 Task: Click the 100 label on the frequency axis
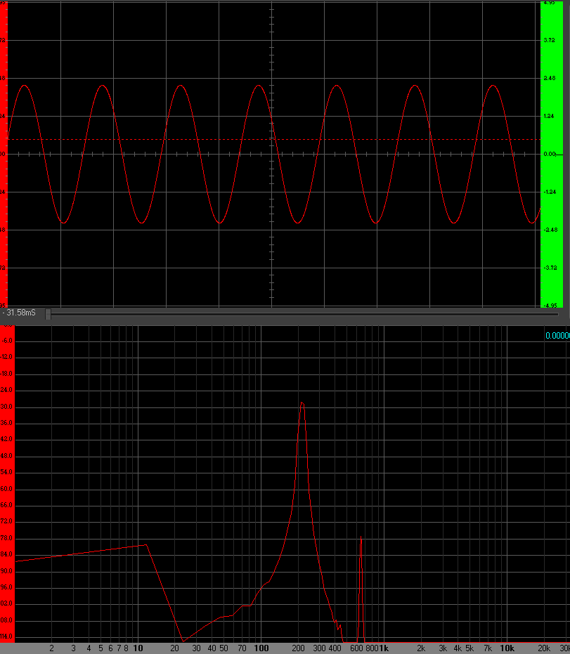tap(261, 648)
